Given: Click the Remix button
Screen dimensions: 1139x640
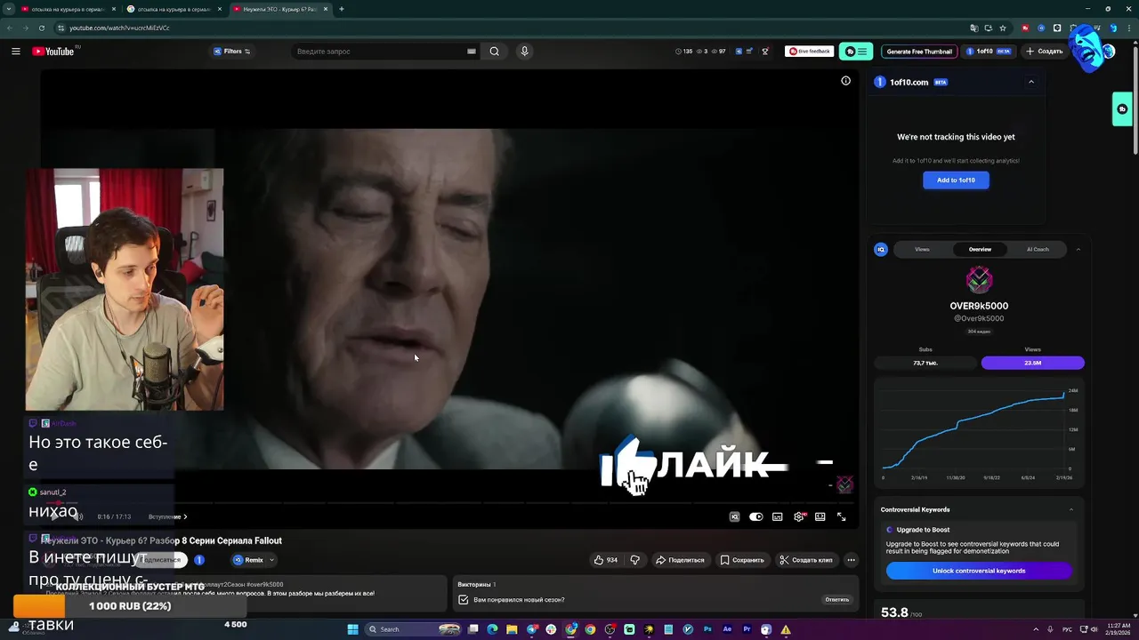Looking at the screenshot, I should 248,560.
